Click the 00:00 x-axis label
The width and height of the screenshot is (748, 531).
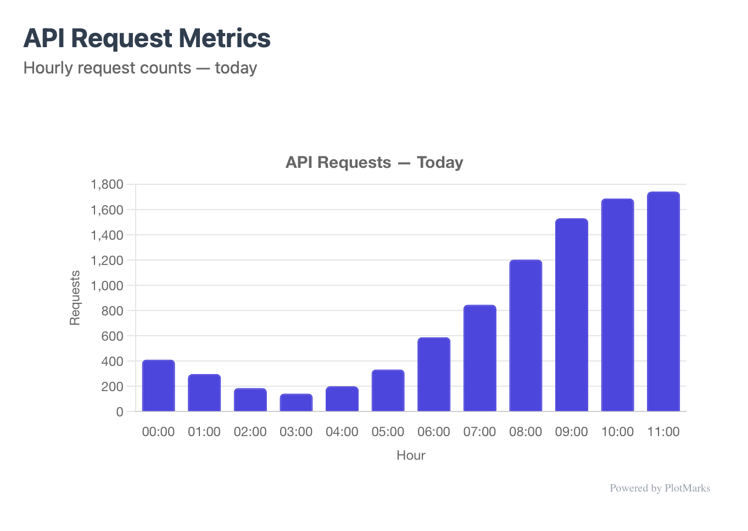[x=158, y=432]
